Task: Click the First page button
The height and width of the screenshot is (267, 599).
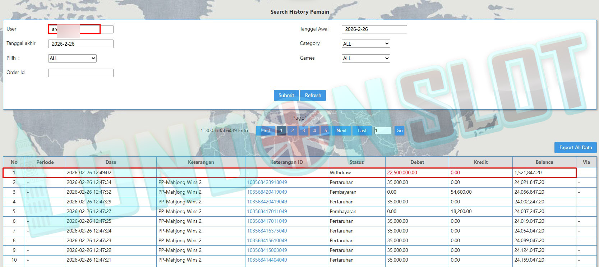Action: tap(266, 130)
